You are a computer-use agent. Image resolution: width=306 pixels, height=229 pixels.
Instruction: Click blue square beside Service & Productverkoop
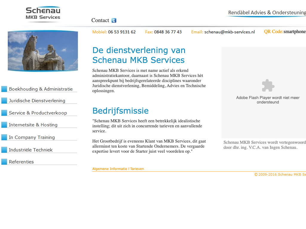coord(4,113)
